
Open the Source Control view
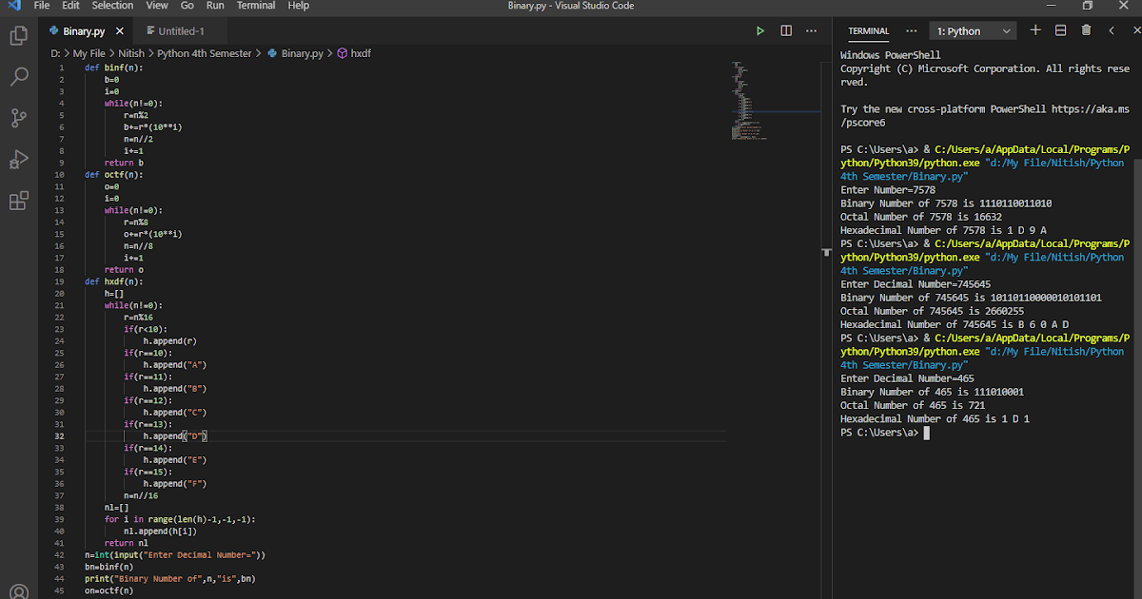18,118
